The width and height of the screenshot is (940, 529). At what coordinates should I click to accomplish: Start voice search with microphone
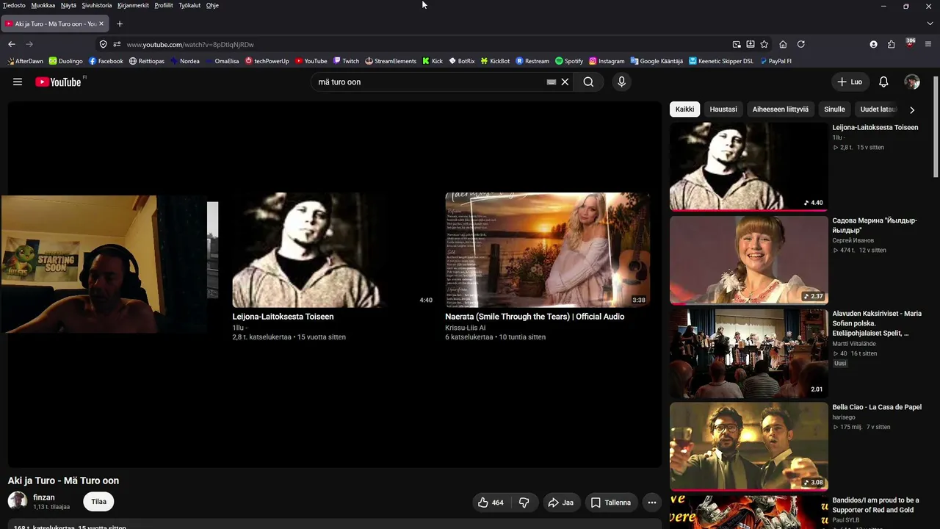click(x=621, y=82)
